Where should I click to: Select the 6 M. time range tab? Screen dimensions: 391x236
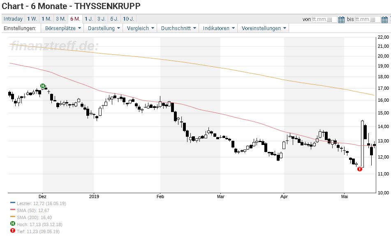click(75, 19)
